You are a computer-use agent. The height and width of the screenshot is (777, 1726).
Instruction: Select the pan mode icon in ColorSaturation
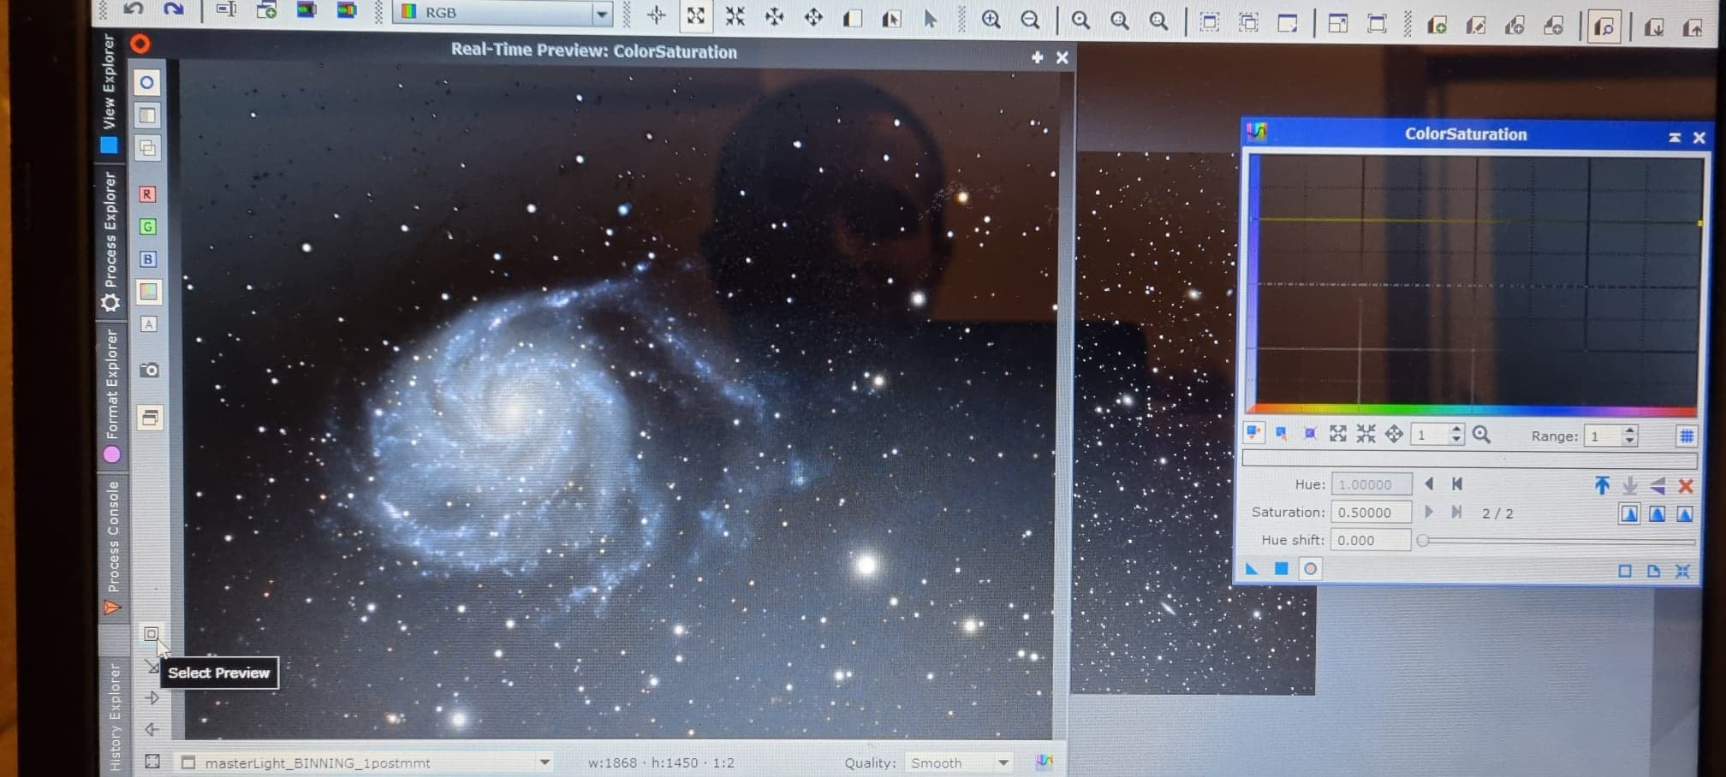coord(1395,434)
